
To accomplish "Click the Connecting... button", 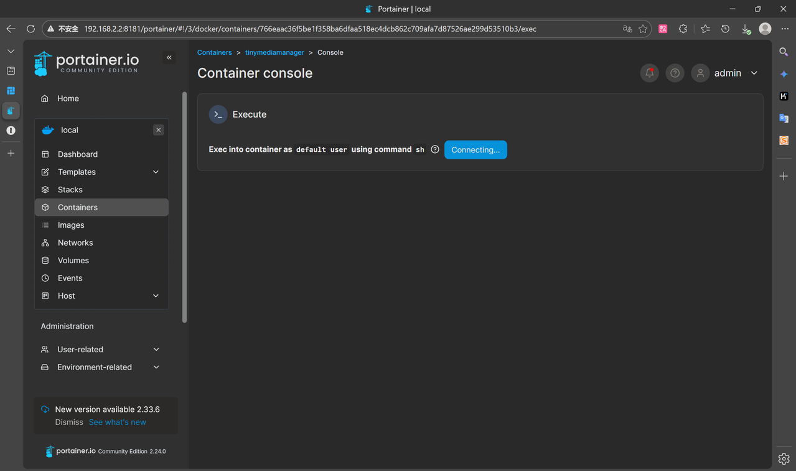I will click(475, 150).
